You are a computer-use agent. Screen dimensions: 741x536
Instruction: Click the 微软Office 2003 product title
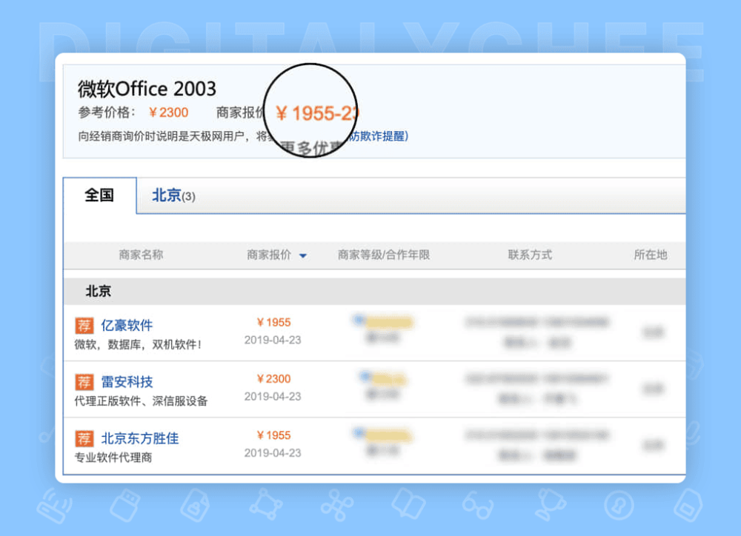pyautogui.click(x=147, y=89)
